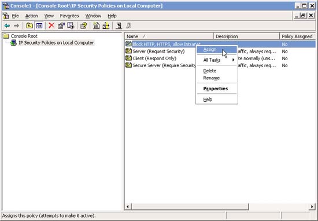This screenshot has width=318, height=221.
Task: Choose Delete in the context menu
Action: (217, 71)
